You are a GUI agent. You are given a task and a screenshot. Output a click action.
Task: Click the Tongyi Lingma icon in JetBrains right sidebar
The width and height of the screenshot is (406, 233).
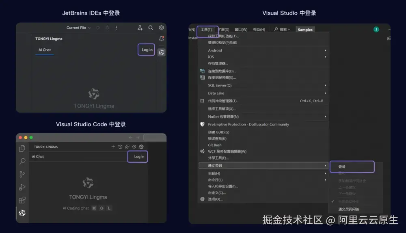coord(161,52)
